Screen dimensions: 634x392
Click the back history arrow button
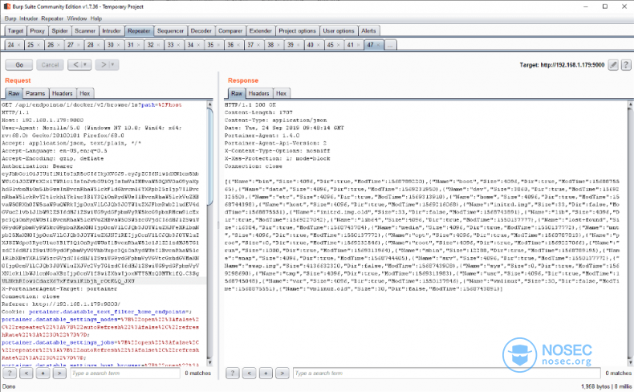pos(75,65)
